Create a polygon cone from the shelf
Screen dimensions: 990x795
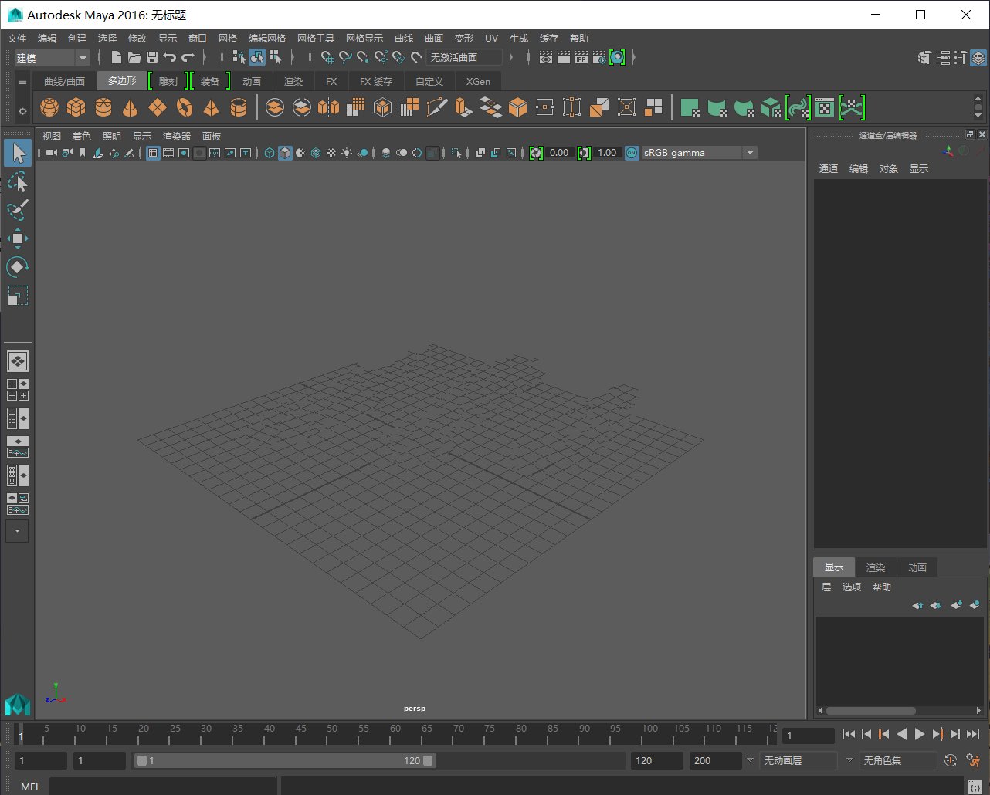point(130,107)
